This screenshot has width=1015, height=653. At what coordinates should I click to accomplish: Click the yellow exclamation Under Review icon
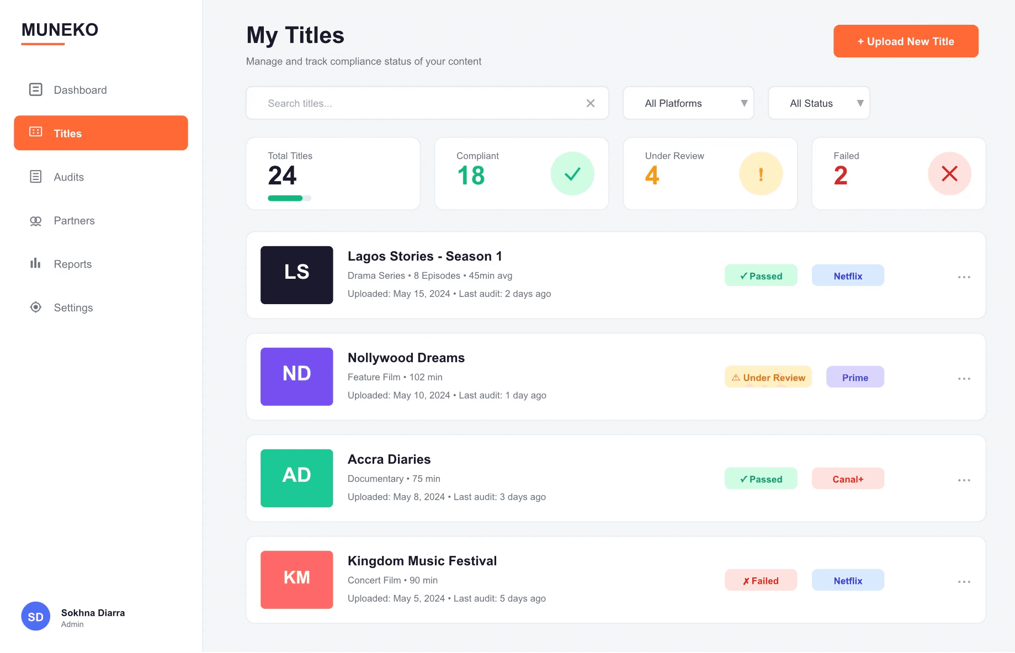761,174
